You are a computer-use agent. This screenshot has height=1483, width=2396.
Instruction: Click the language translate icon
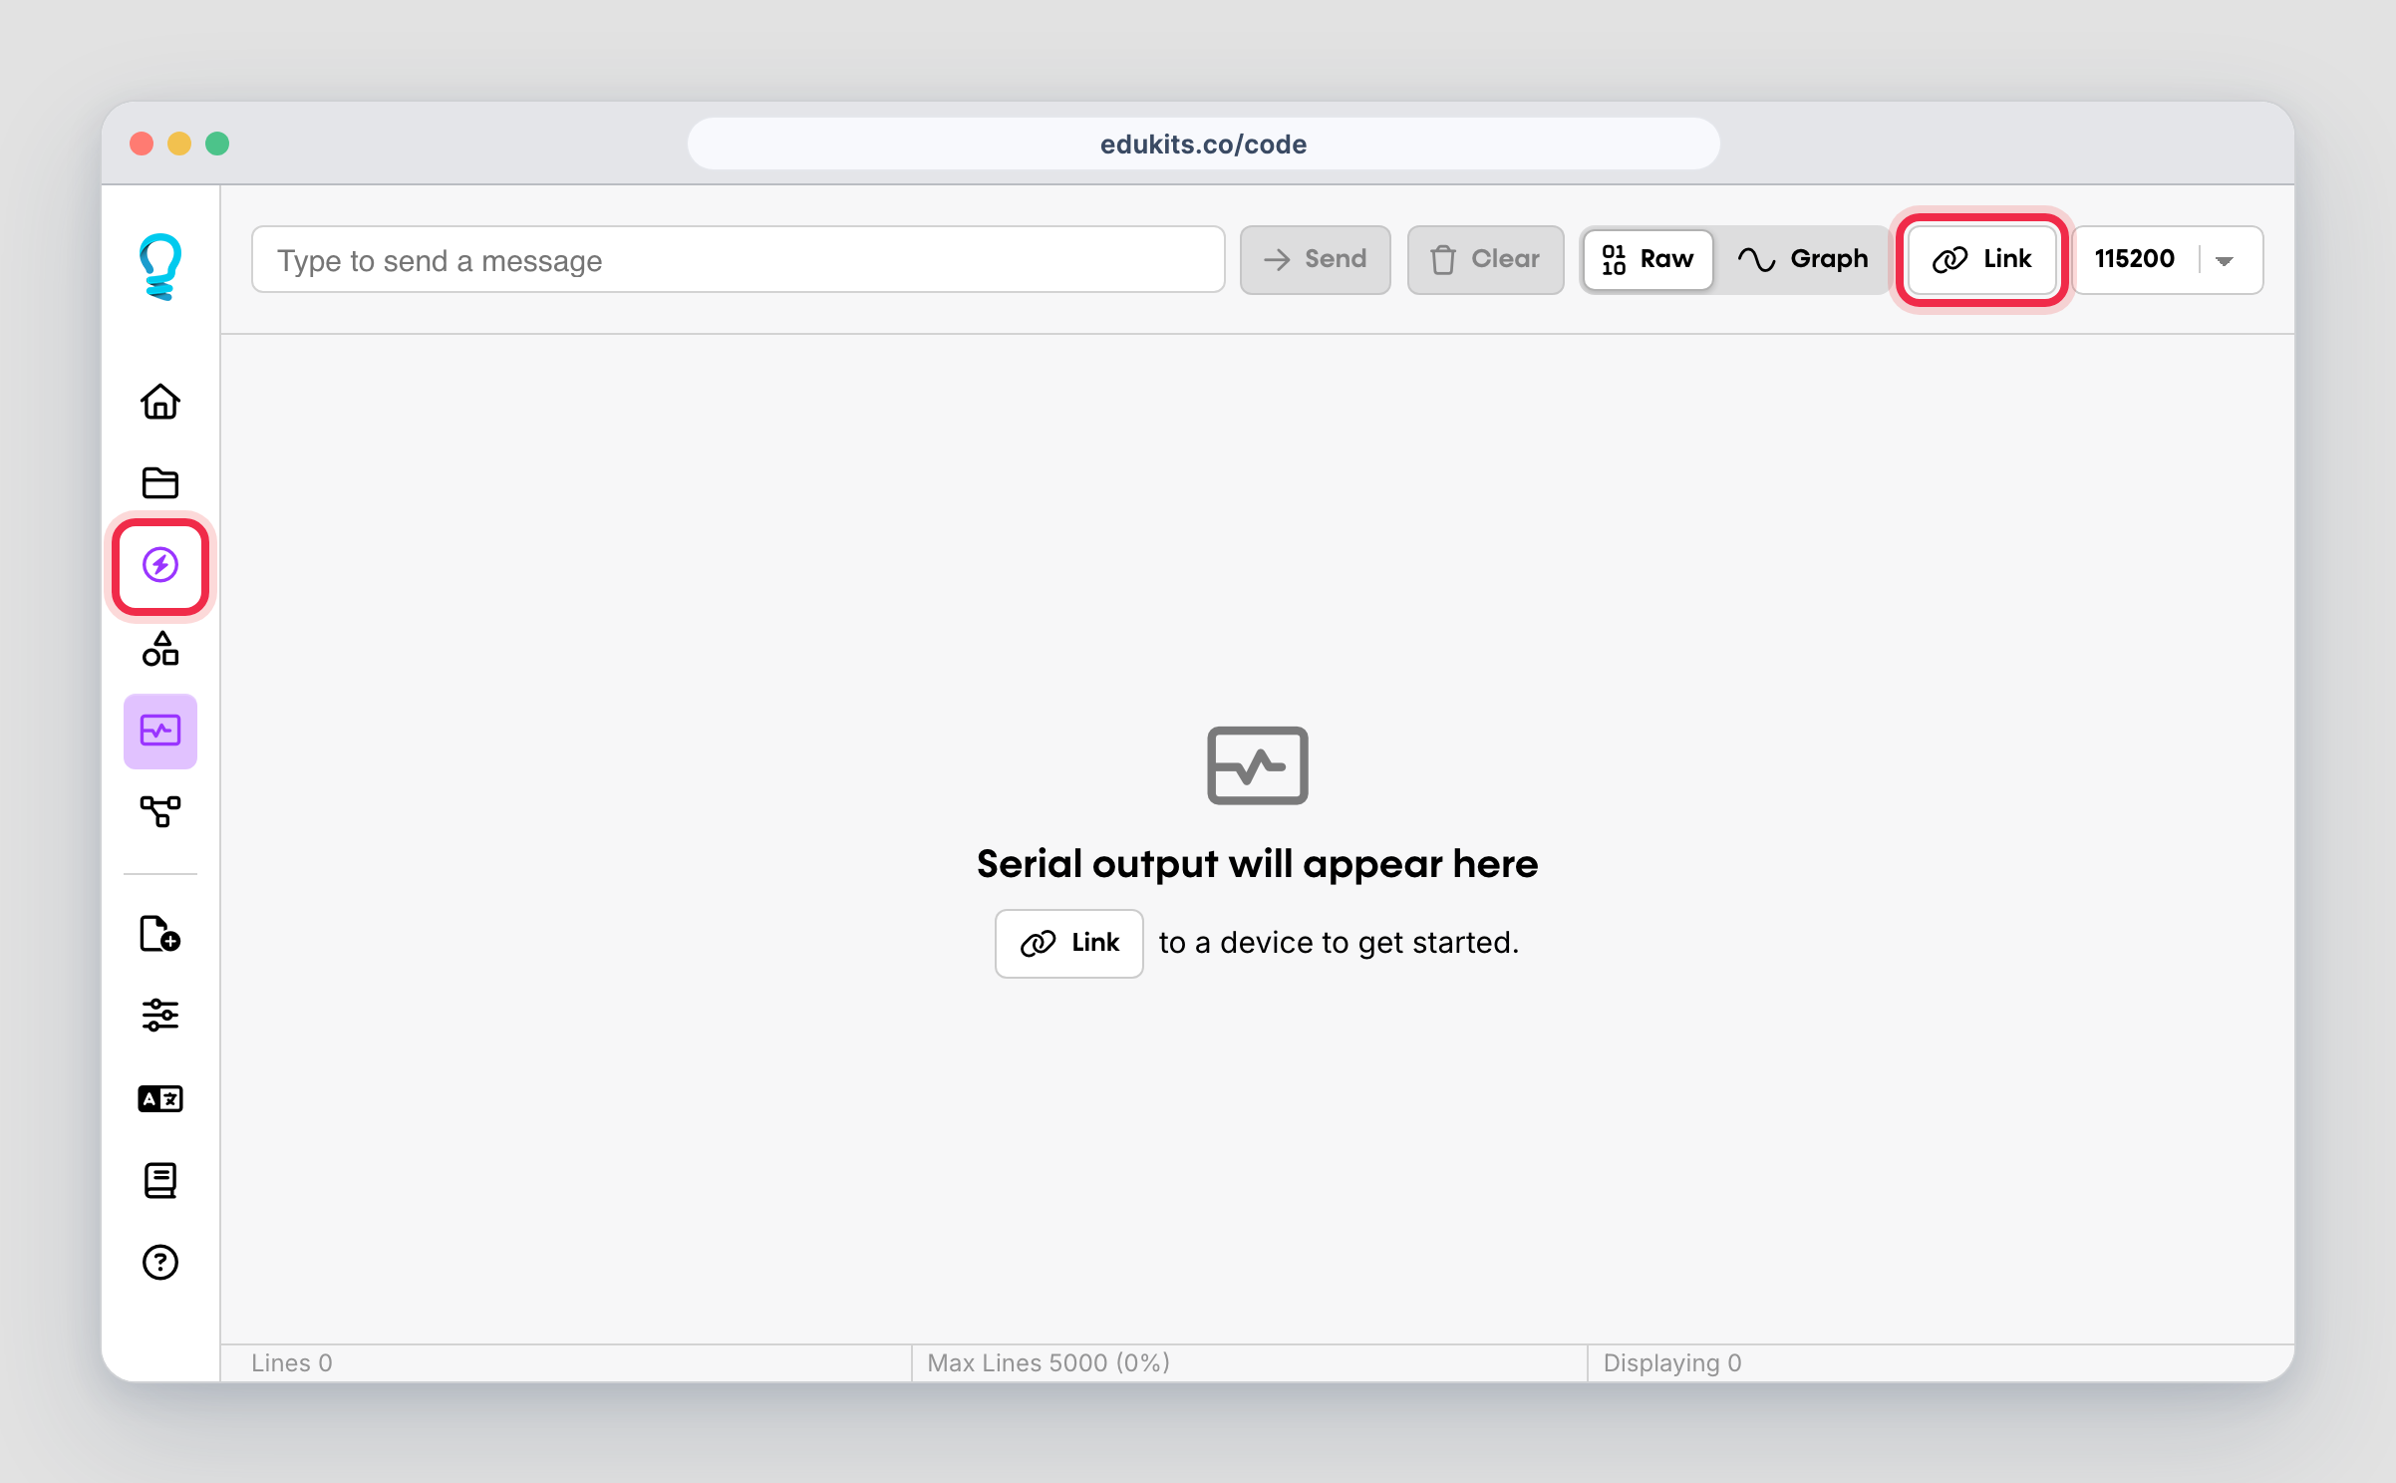[159, 1098]
